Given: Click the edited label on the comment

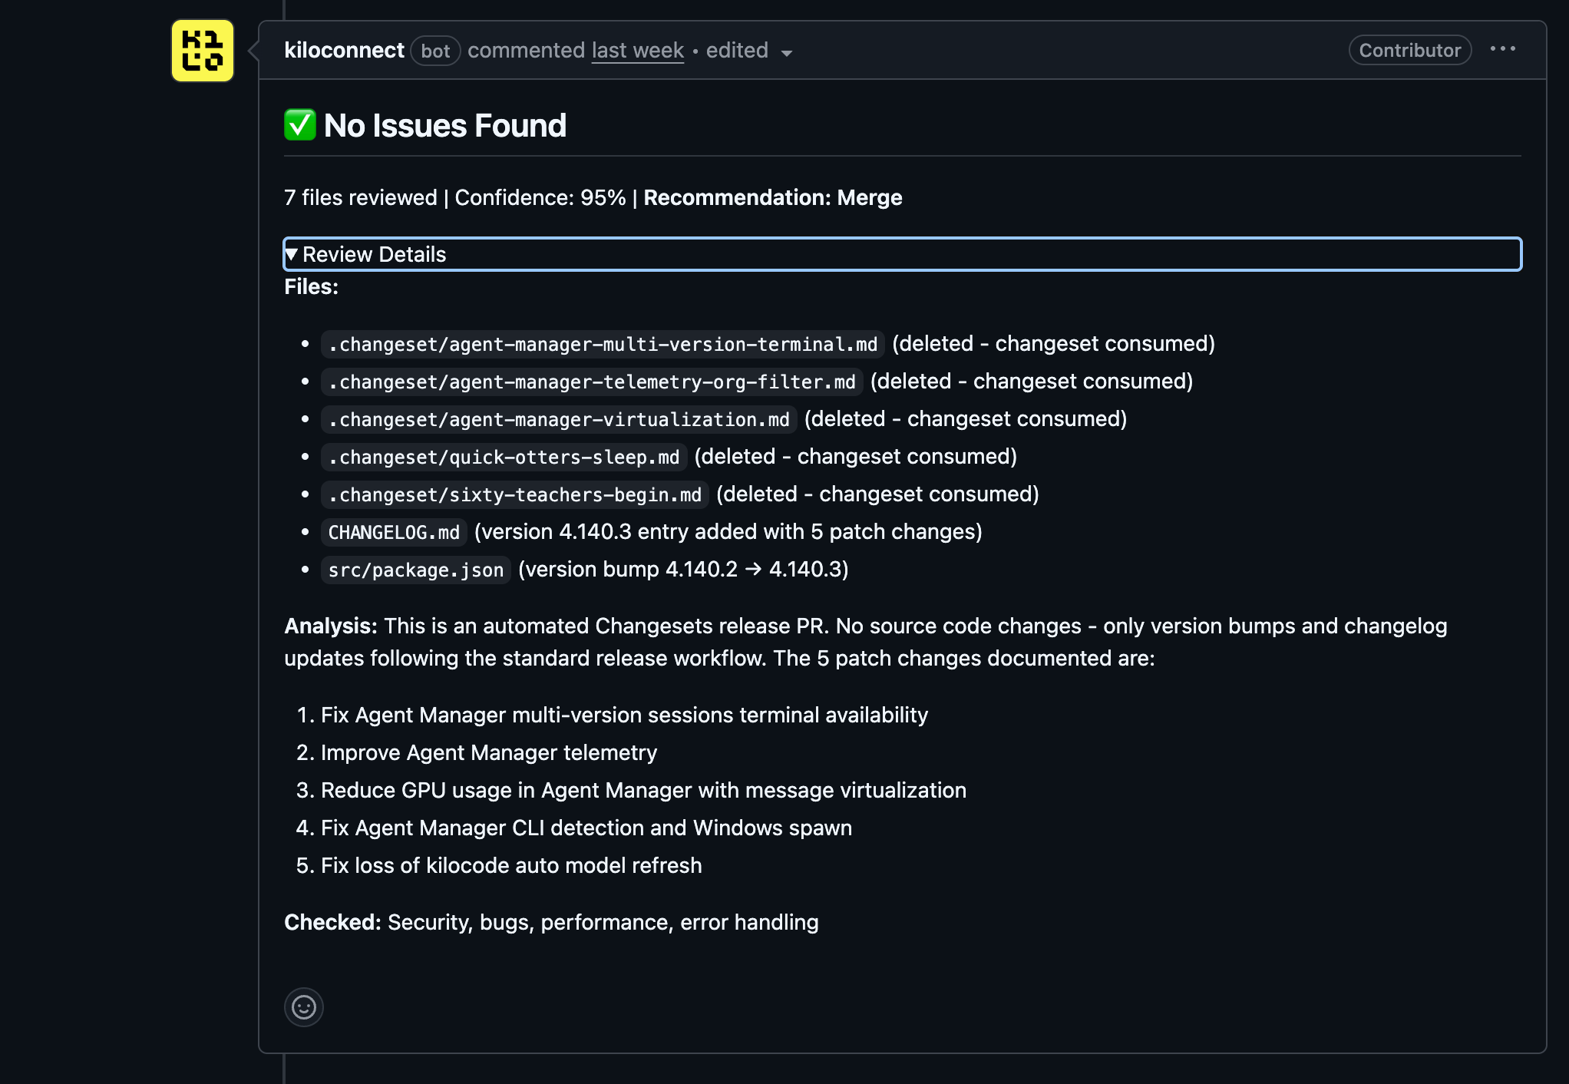Looking at the screenshot, I should (x=737, y=51).
